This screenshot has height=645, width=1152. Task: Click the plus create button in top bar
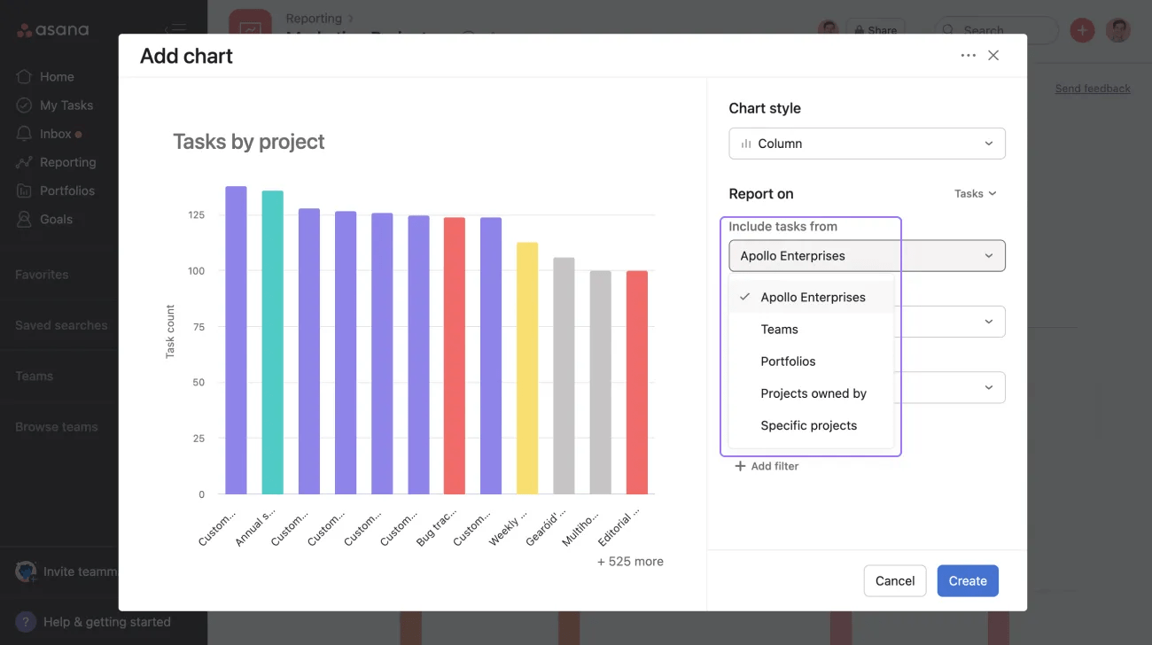pos(1082,29)
